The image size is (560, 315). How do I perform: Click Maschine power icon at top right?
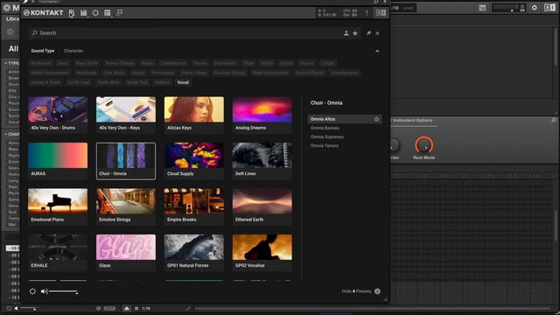[x=535, y=8]
